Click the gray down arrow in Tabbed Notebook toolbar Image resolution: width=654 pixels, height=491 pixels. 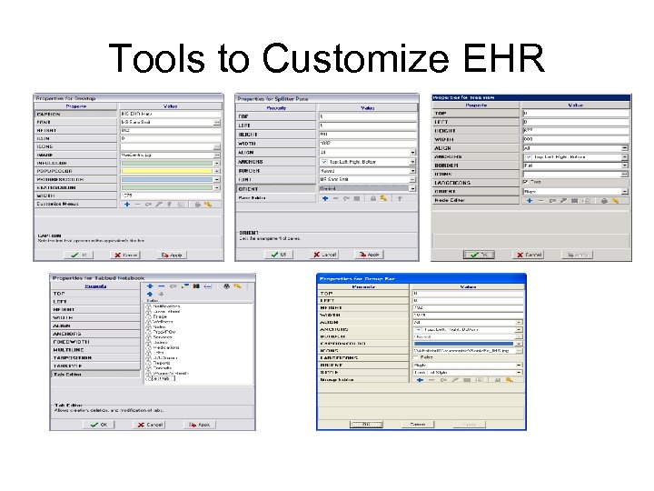(161, 294)
